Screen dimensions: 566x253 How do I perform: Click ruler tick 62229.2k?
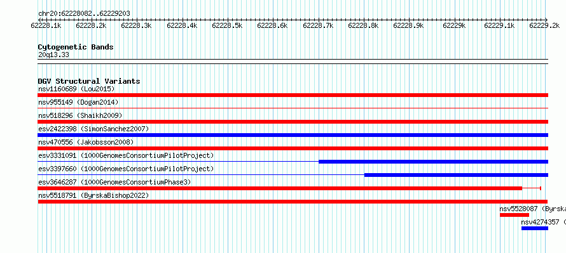[x=545, y=25]
